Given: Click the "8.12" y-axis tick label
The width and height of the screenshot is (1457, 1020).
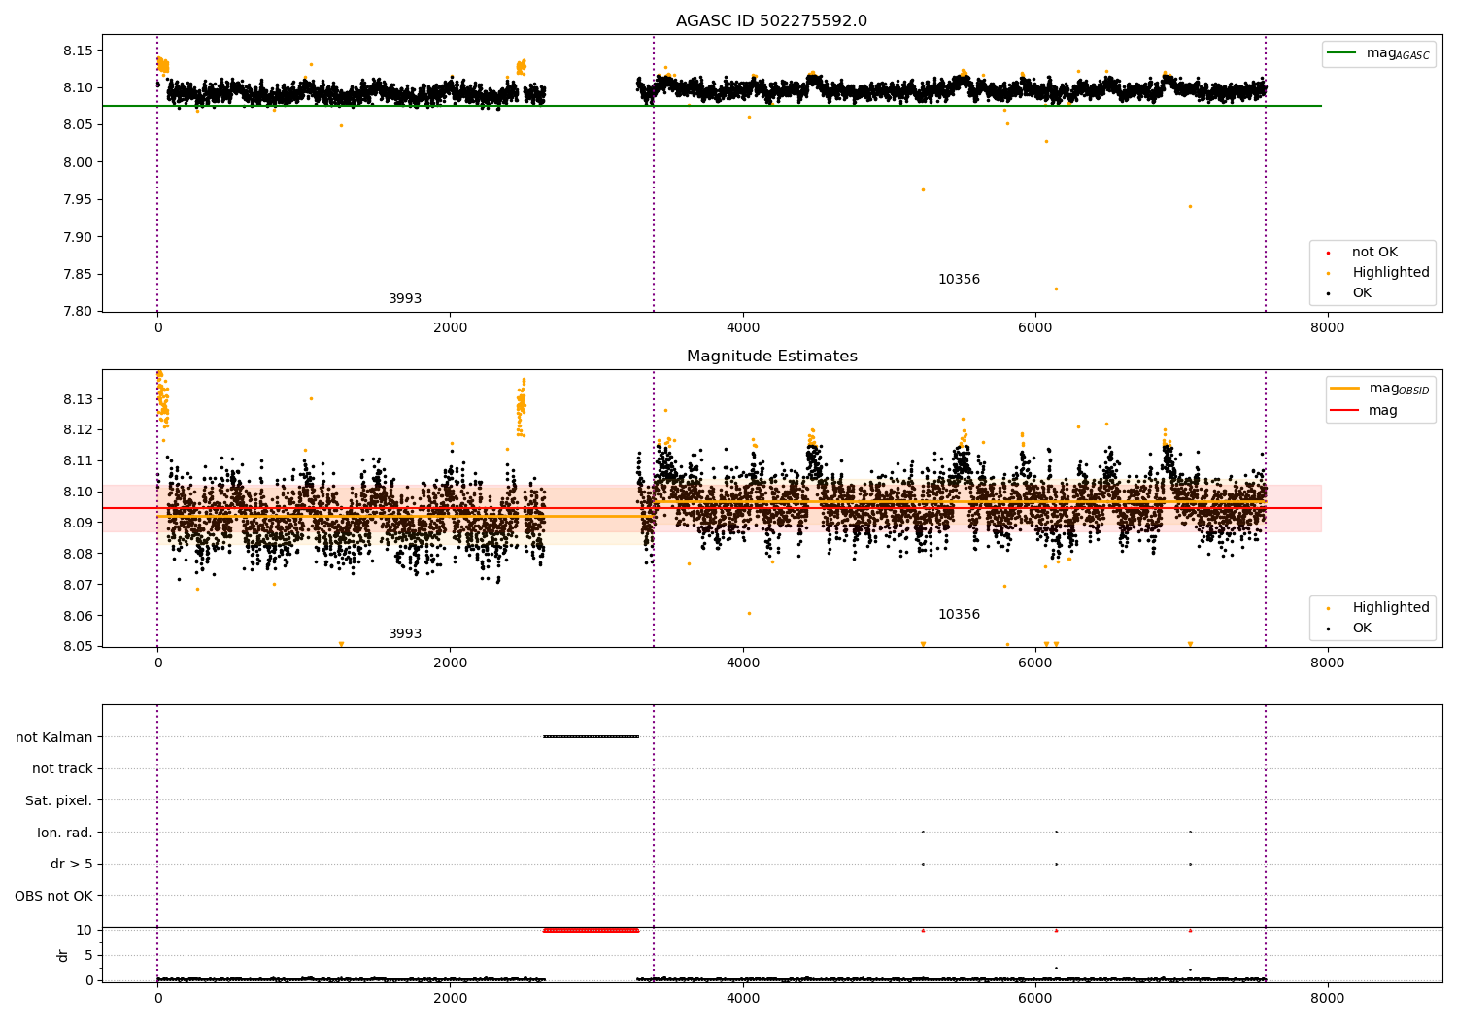Looking at the screenshot, I should 79,430.
